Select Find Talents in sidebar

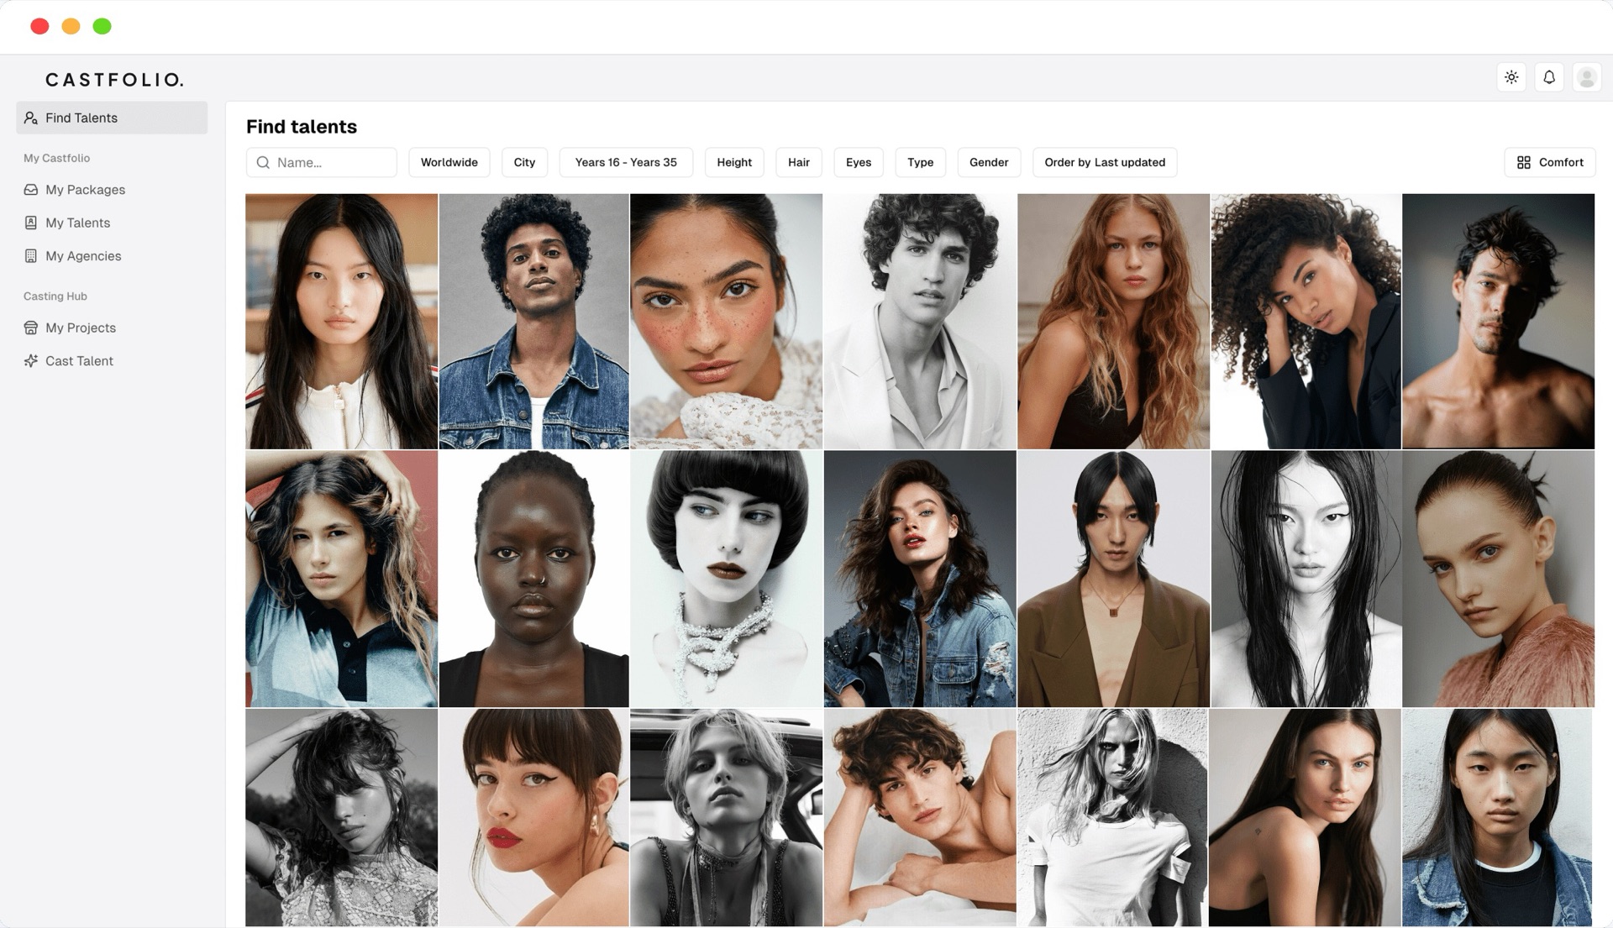(112, 118)
